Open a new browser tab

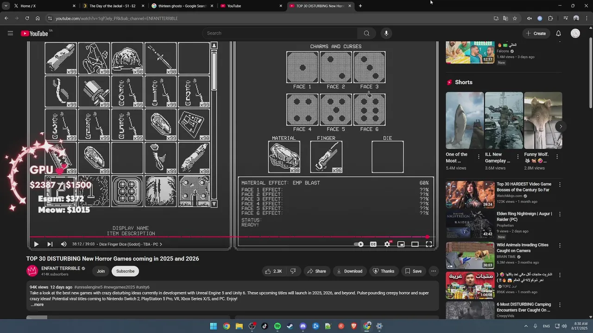360,6
